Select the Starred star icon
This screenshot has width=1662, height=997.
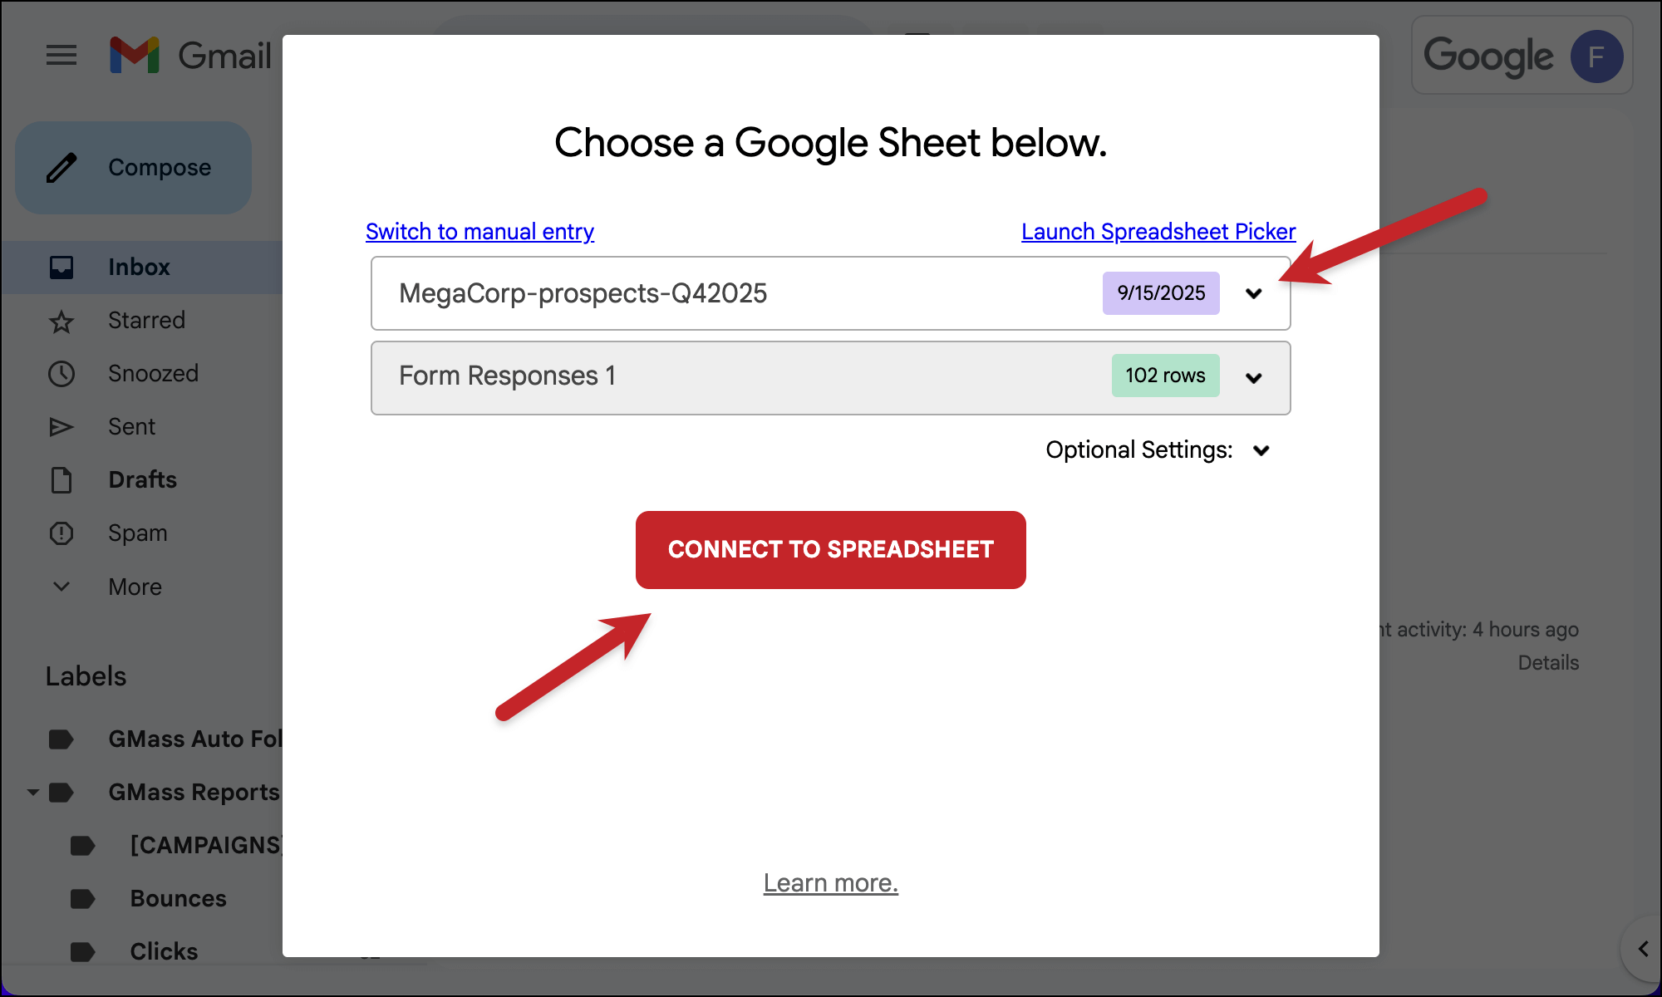coord(61,320)
